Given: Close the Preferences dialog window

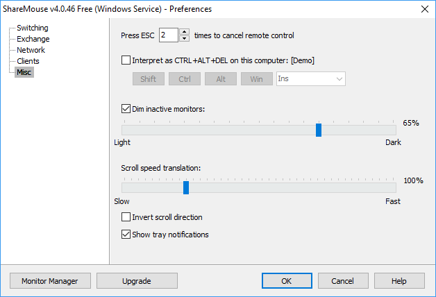Looking at the screenshot, I should 424,9.
